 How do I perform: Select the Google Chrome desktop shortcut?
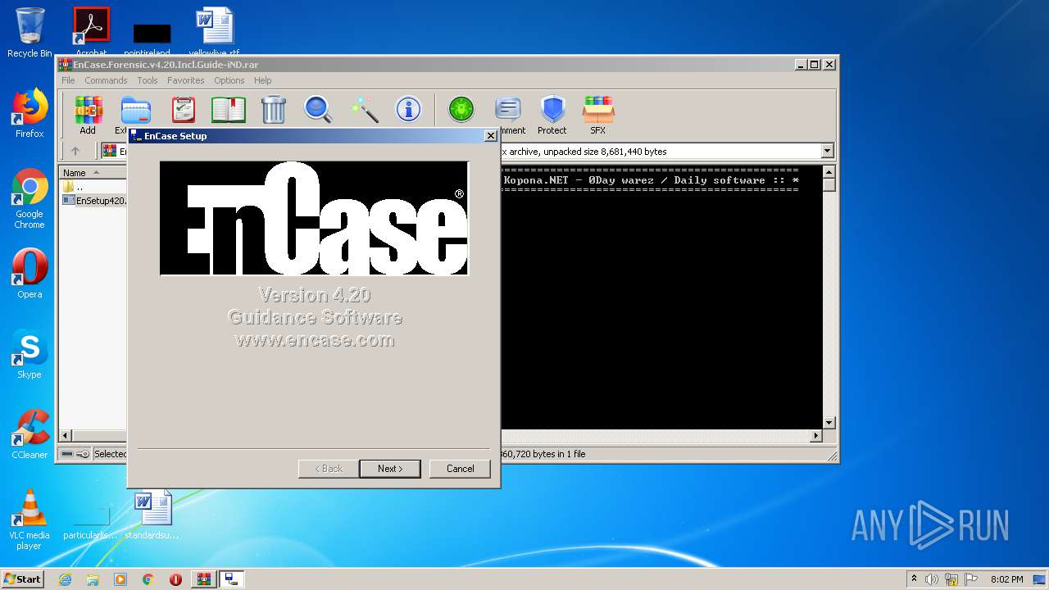click(30, 198)
